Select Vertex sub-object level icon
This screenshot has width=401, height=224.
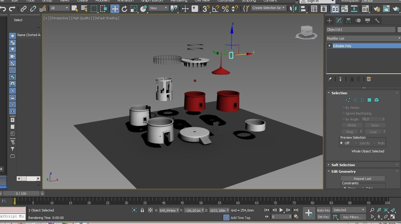pyautogui.click(x=348, y=100)
